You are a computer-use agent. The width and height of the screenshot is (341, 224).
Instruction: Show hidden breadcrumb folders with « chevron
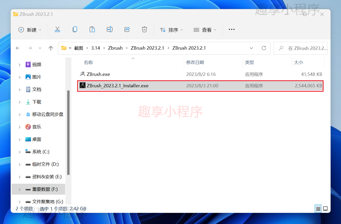(x=70, y=48)
